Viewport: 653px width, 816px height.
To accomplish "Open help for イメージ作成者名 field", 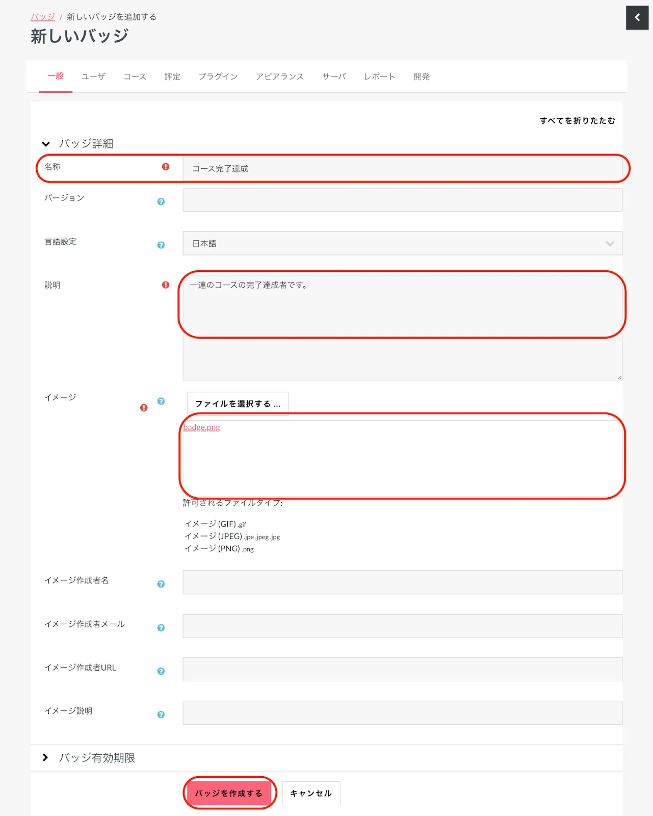I will [x=161, y=584].
